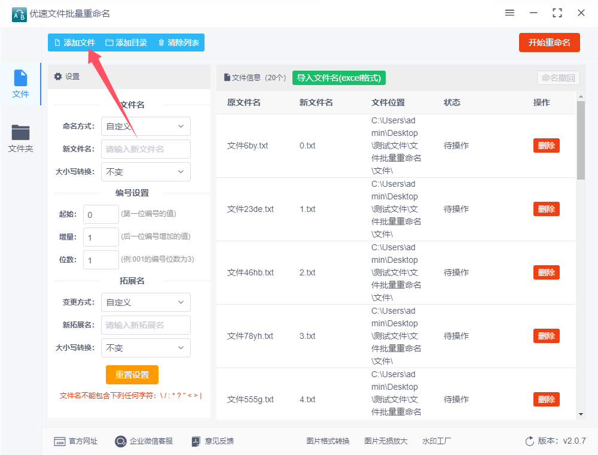Viewport: 598px width, 455px height.
Task: Open the 水印工厂 link
Action: [x=437, y=441]
